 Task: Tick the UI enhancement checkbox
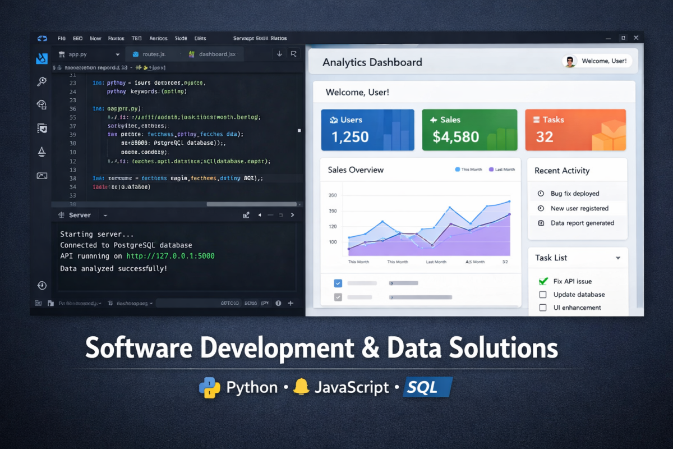[543, 308]
